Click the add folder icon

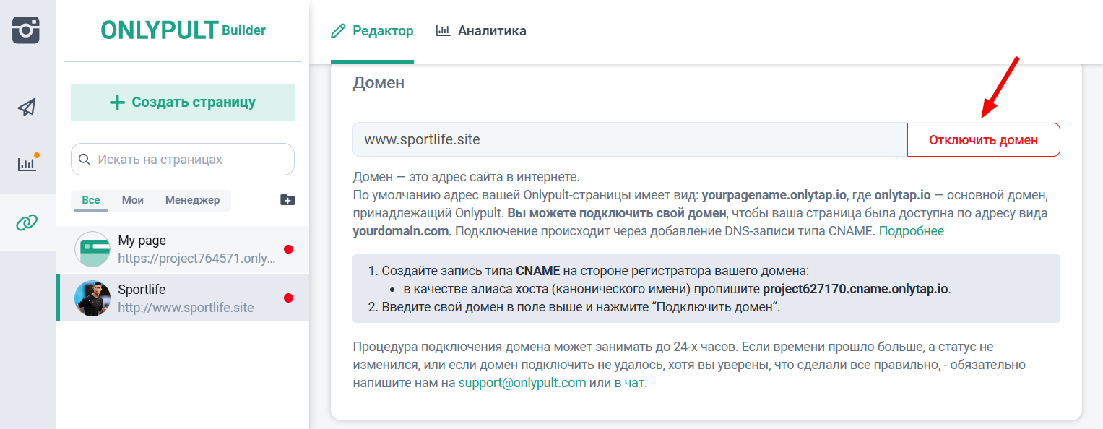[x=287, y=200]
